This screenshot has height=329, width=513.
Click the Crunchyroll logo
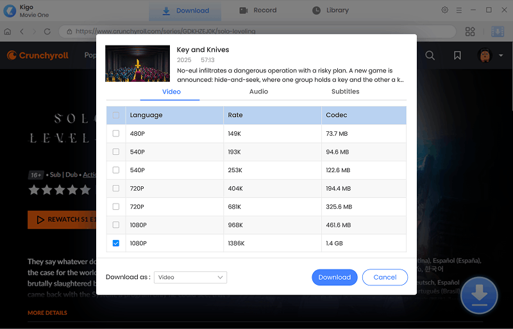(x=38, y=55)
